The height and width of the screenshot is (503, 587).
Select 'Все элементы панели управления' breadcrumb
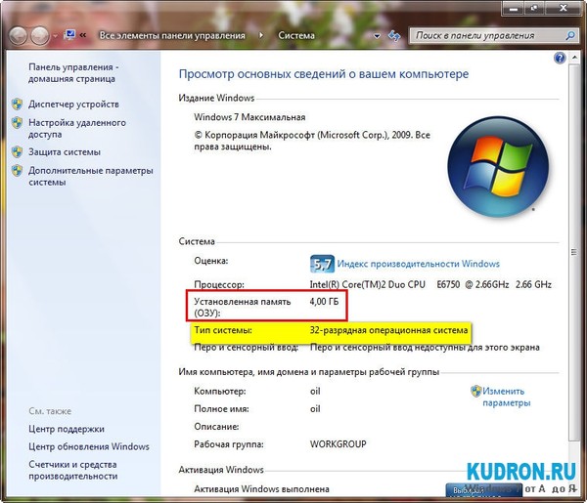point(172,35)
